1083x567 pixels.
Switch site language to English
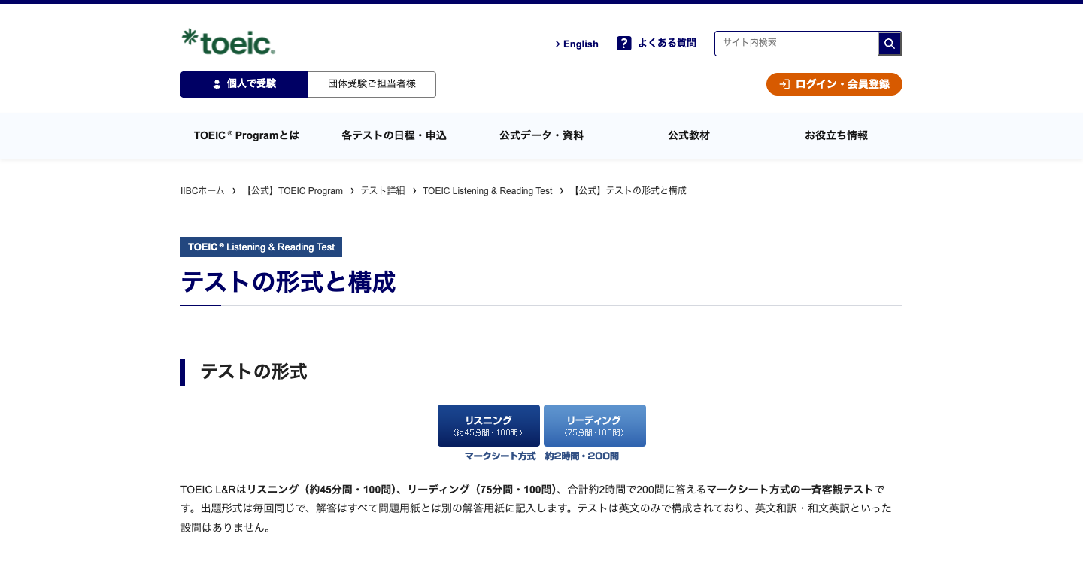coord(577,44)
